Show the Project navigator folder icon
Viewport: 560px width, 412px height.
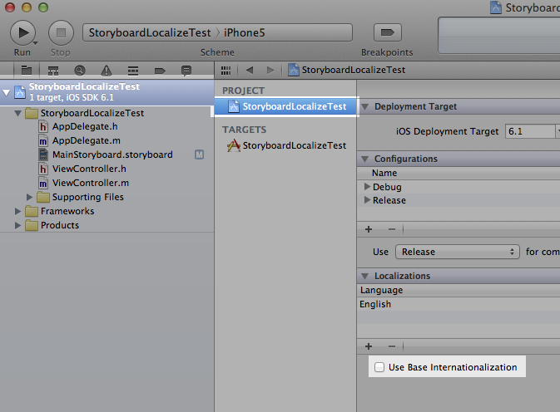tap(27, 71)
